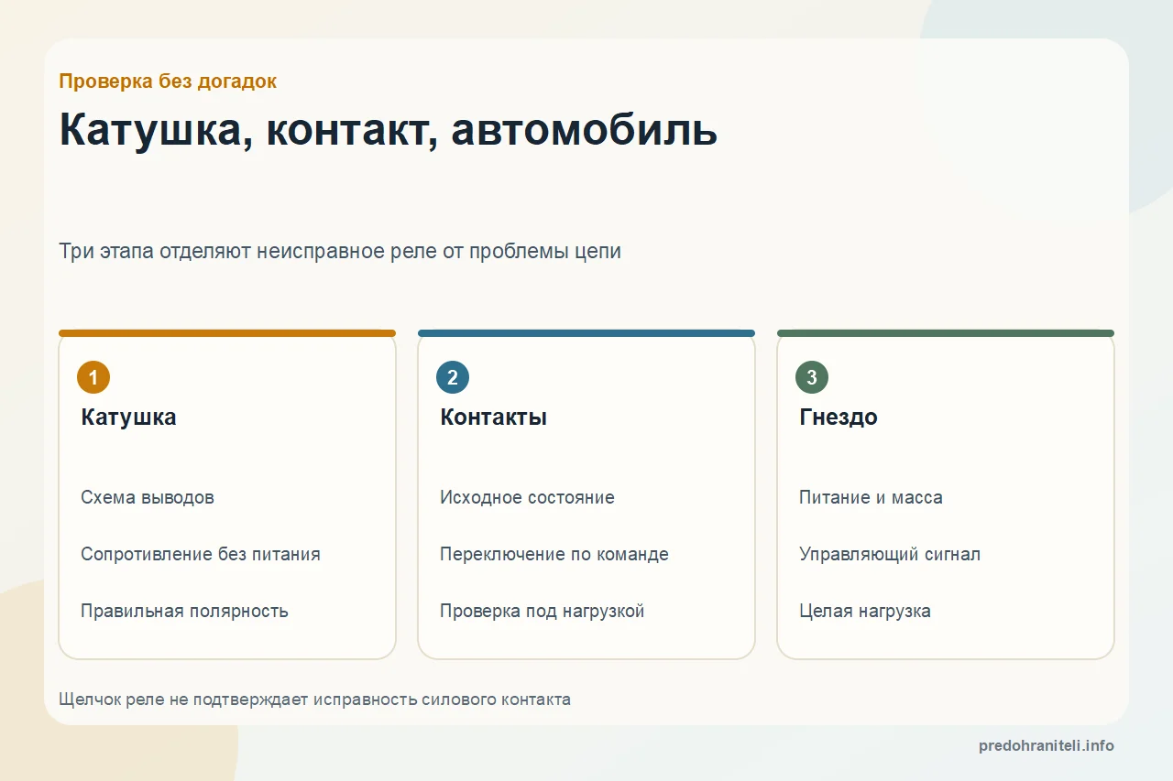The width and height of the screenshot is (1173, 781).
Task: Open the predohraniteli.info link
Action: pyautogui.click(x=1047, y=745)
